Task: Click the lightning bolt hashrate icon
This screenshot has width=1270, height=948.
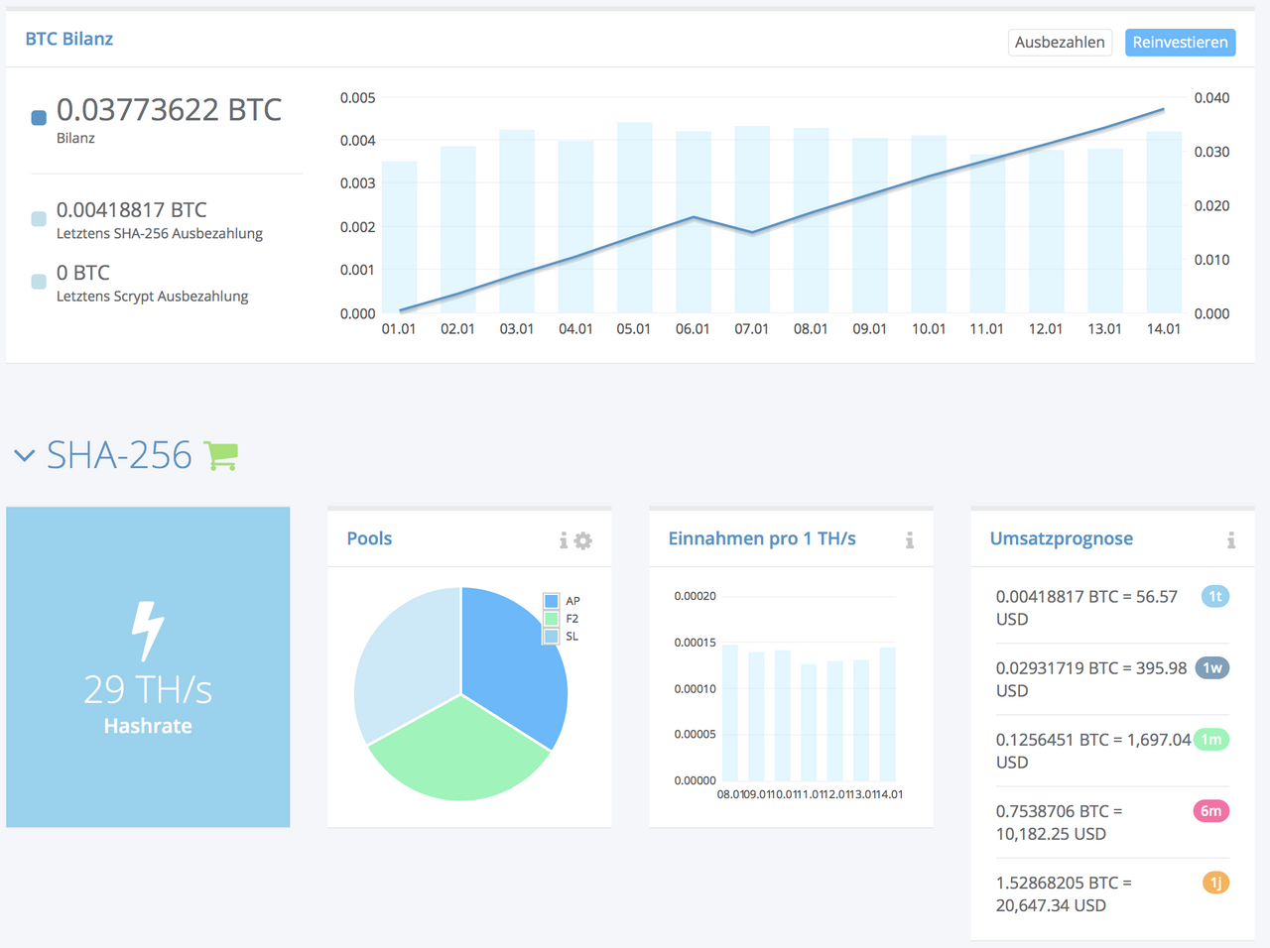Action: 148,631
